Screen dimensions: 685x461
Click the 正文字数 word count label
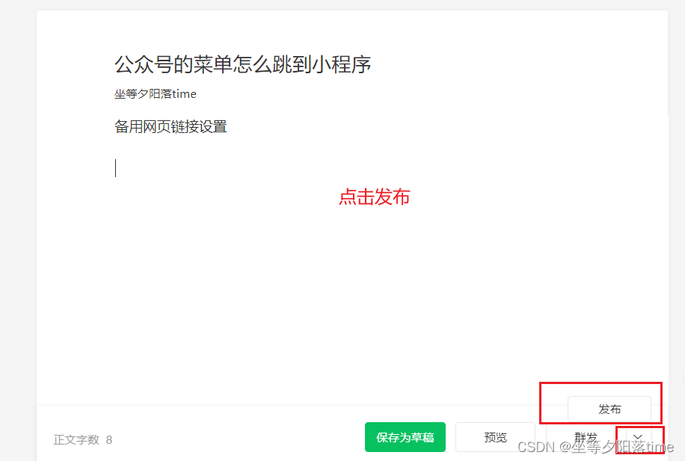pos(76,439)
